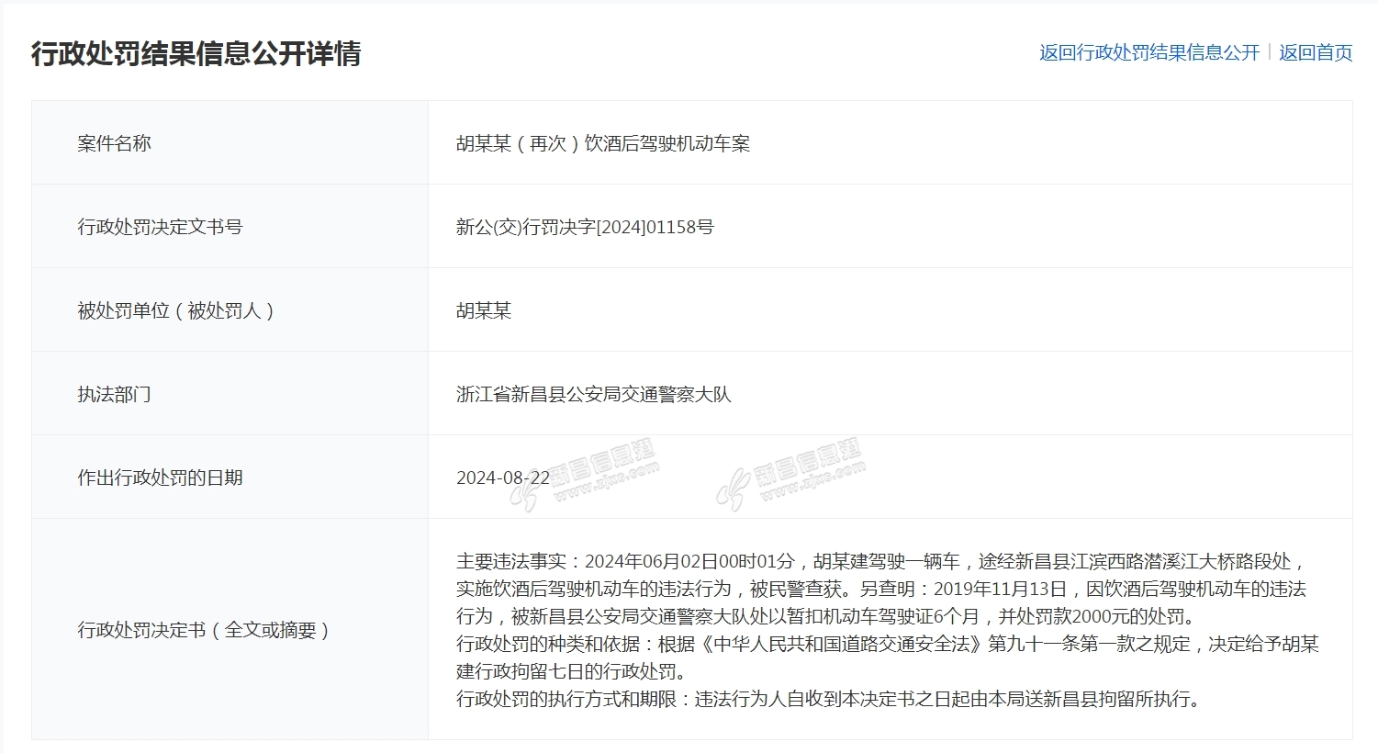
Task: Select the 执法部门 label cell
Action: click(114, 394)
